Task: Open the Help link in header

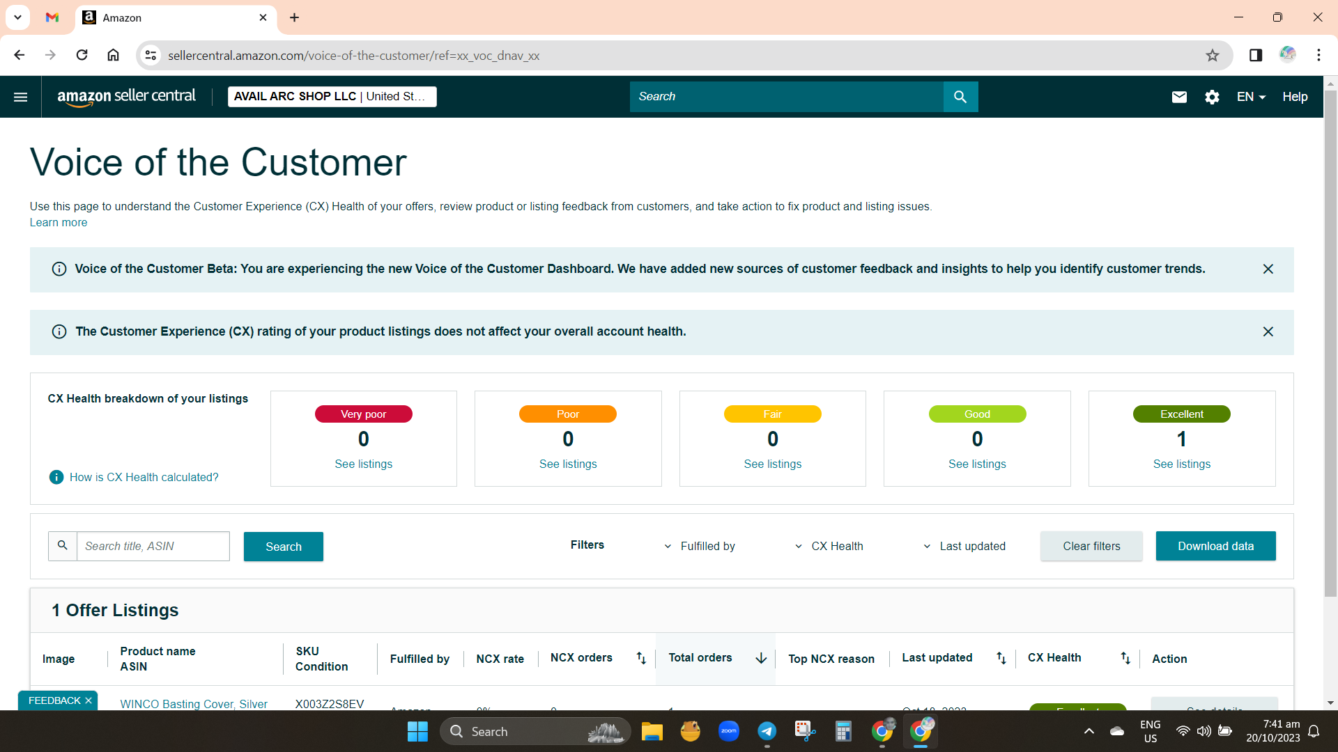Action: pyautogui.click(x=1295, y=97)
